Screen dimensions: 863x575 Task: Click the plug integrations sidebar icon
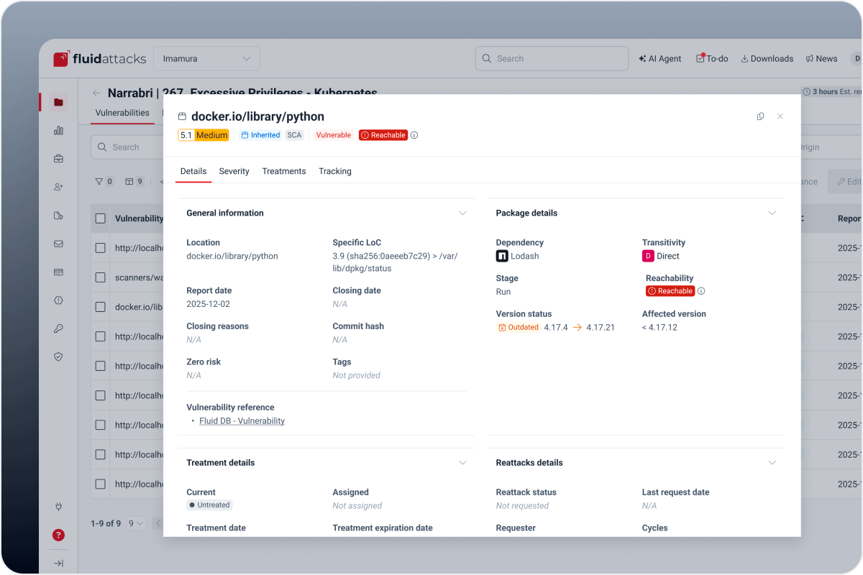point(58,507)
